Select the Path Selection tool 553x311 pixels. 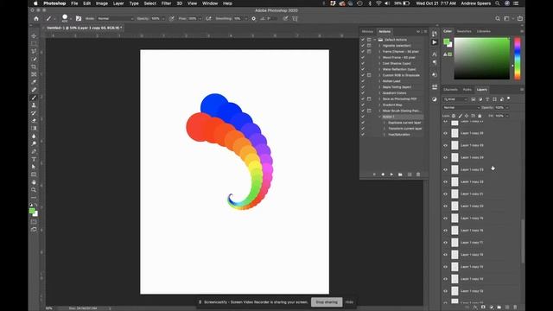tap(34, 167)
